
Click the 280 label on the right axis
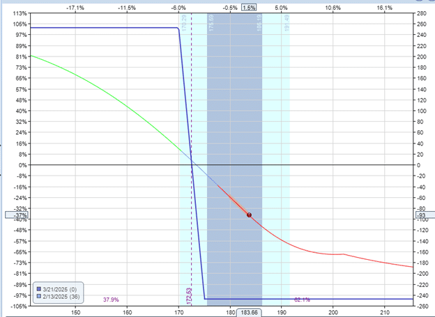click(x=421, y=13)
